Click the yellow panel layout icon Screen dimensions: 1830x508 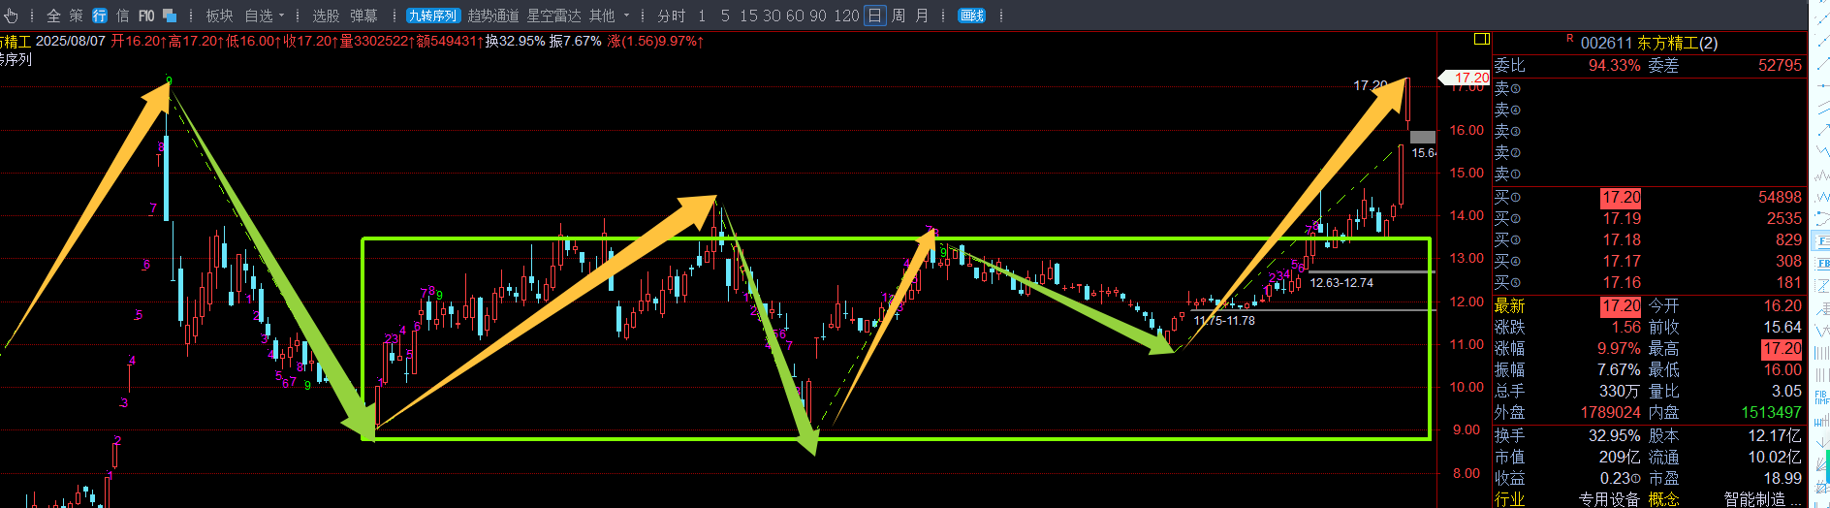coord(1481,39)
